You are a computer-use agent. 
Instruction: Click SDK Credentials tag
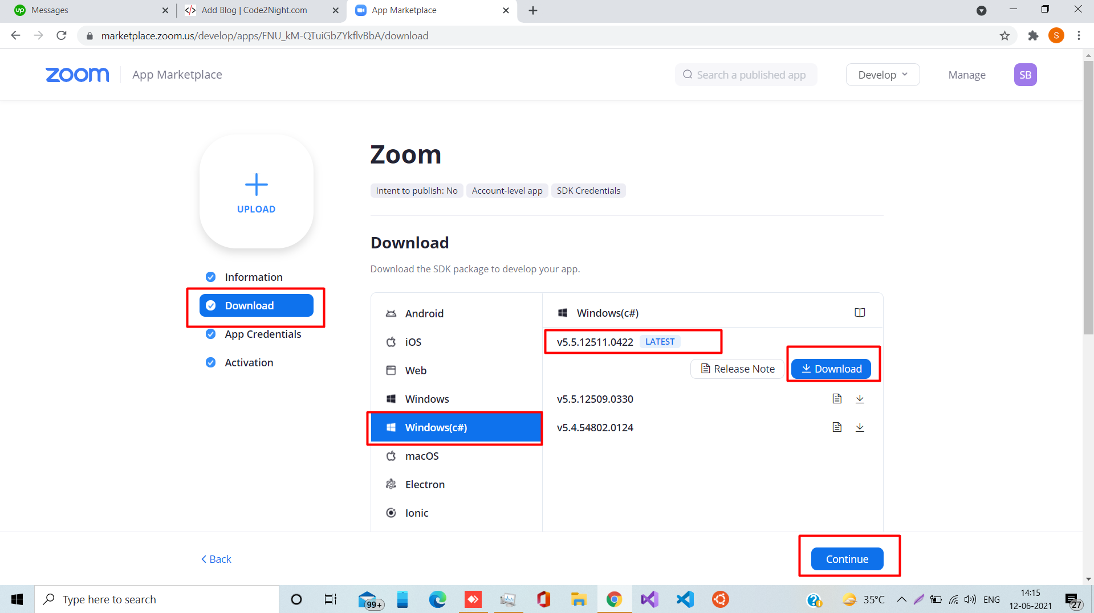click(588, 190)
